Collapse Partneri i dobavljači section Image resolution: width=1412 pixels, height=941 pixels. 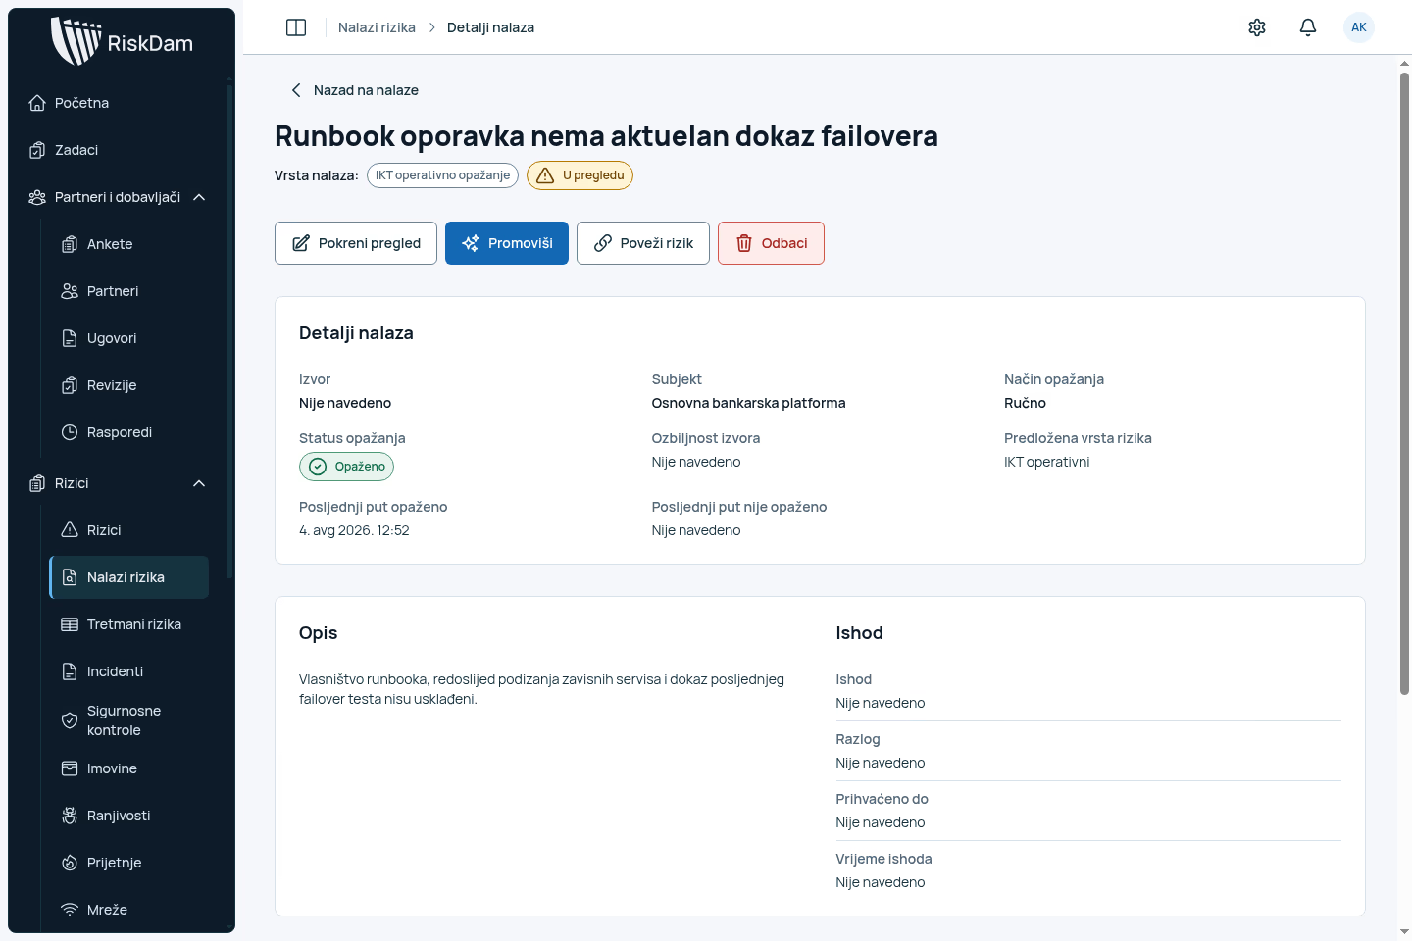click(x=199, y=197)
